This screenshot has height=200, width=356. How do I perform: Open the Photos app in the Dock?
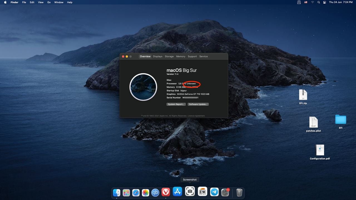click(x=145, y=192)
